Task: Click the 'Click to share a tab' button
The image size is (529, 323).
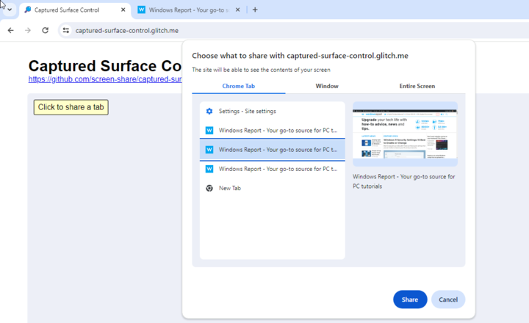Action: [71, 107]
